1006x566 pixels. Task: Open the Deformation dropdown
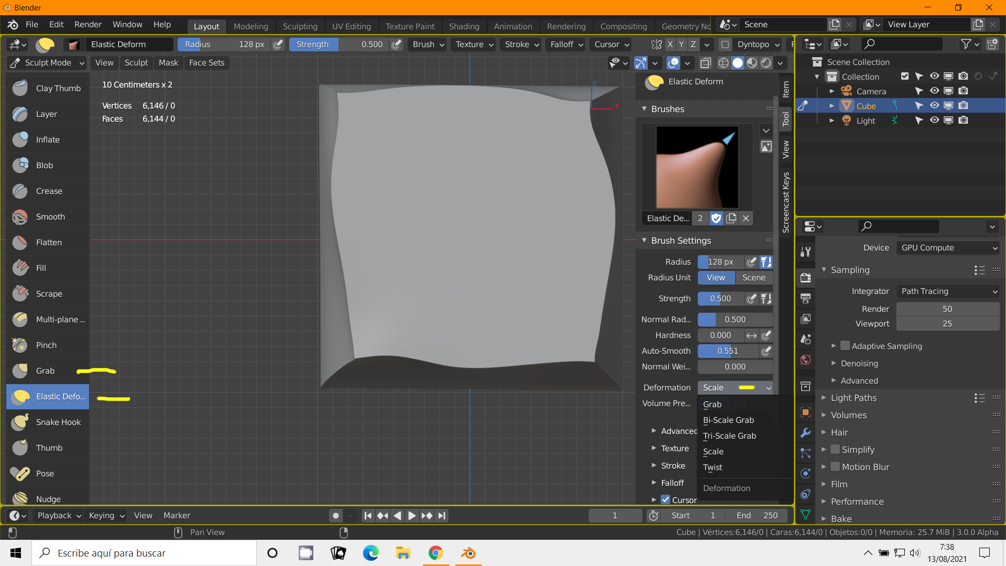(x=735, y=388)
